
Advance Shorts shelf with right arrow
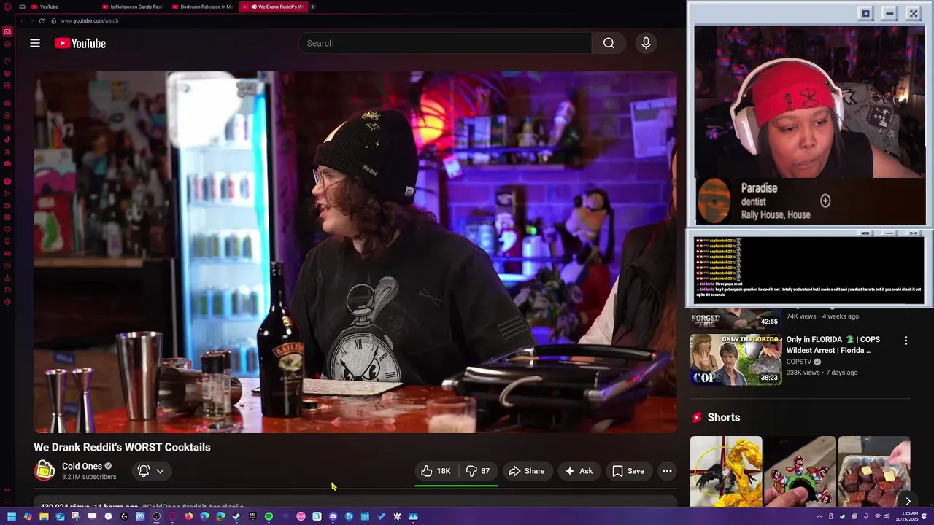coord(908,501)
